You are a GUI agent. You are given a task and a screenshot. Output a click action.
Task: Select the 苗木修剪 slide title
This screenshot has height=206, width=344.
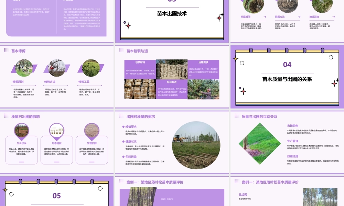point(19,51)
